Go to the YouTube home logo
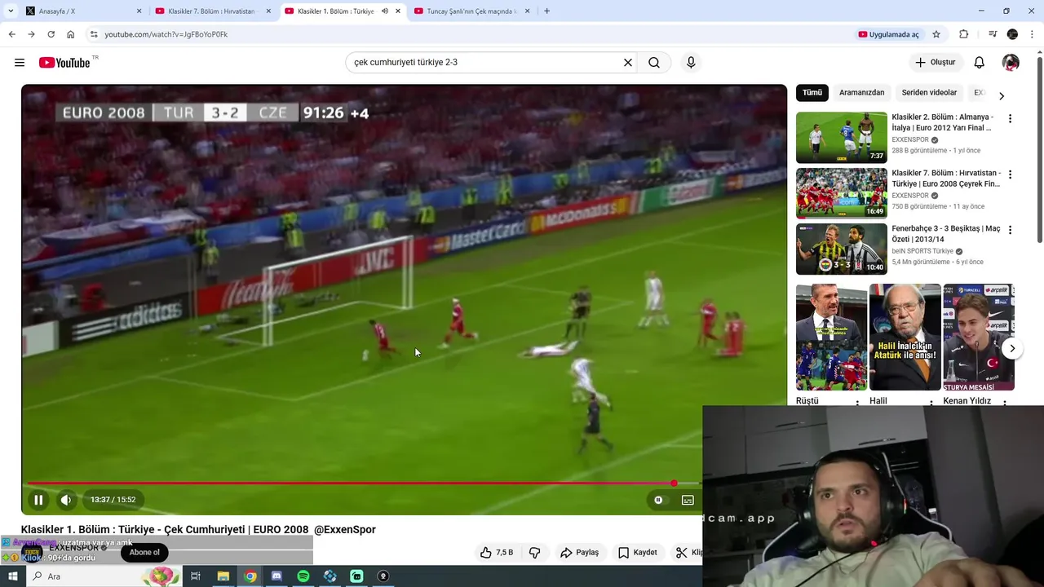Viewport: 1044px width, 587px height. [64, 63]
